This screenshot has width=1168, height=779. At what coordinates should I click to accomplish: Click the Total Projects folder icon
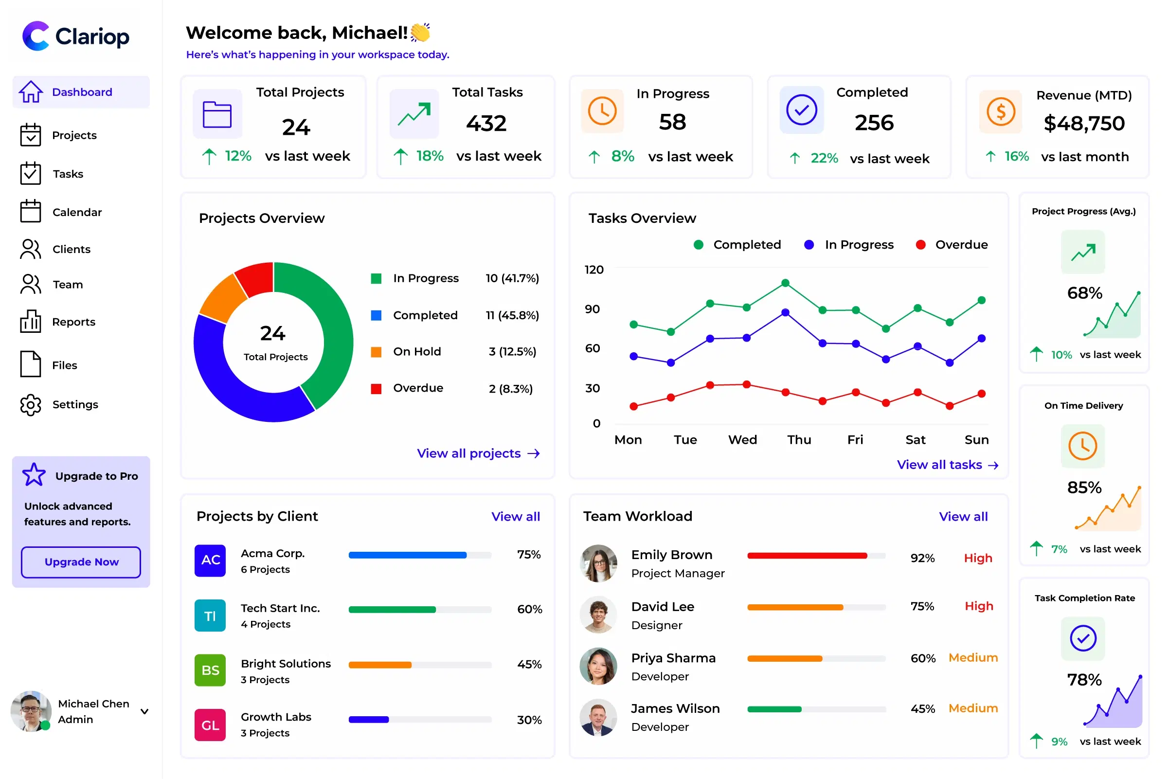[x=217, y=114]
